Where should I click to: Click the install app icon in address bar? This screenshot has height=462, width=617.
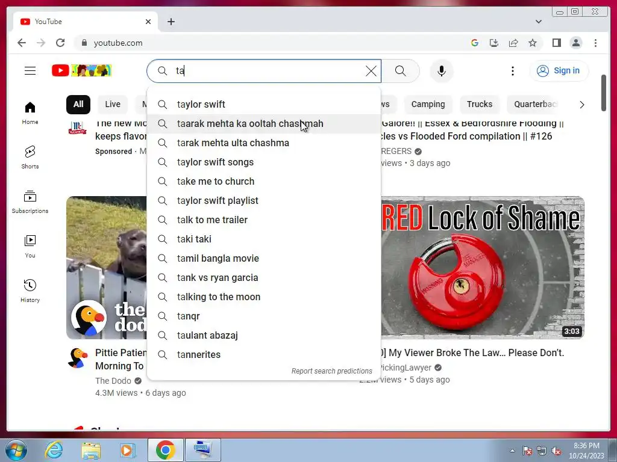click(494, 43)
